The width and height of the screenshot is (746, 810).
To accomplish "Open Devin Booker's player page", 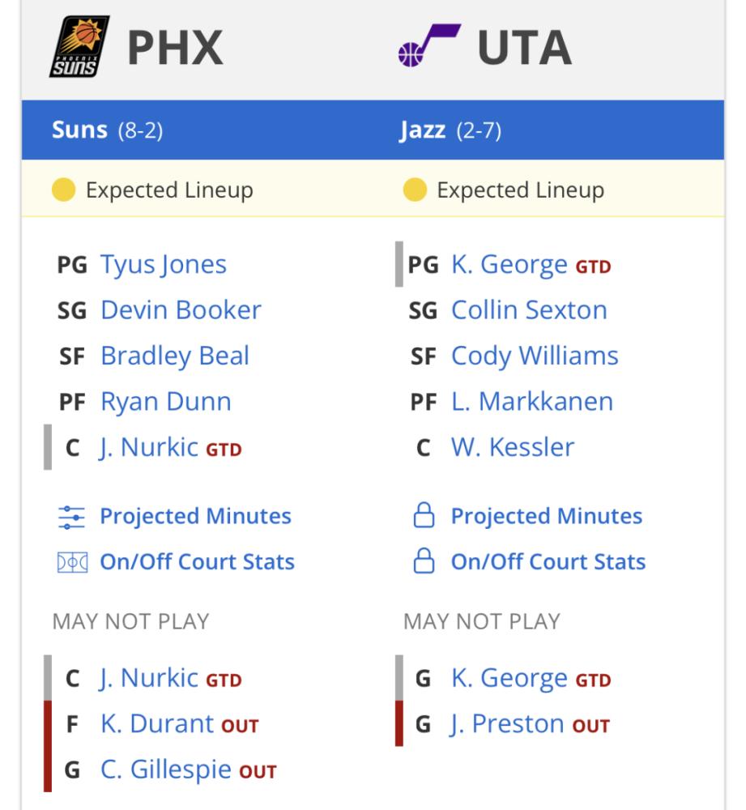I will coord(181,310).
